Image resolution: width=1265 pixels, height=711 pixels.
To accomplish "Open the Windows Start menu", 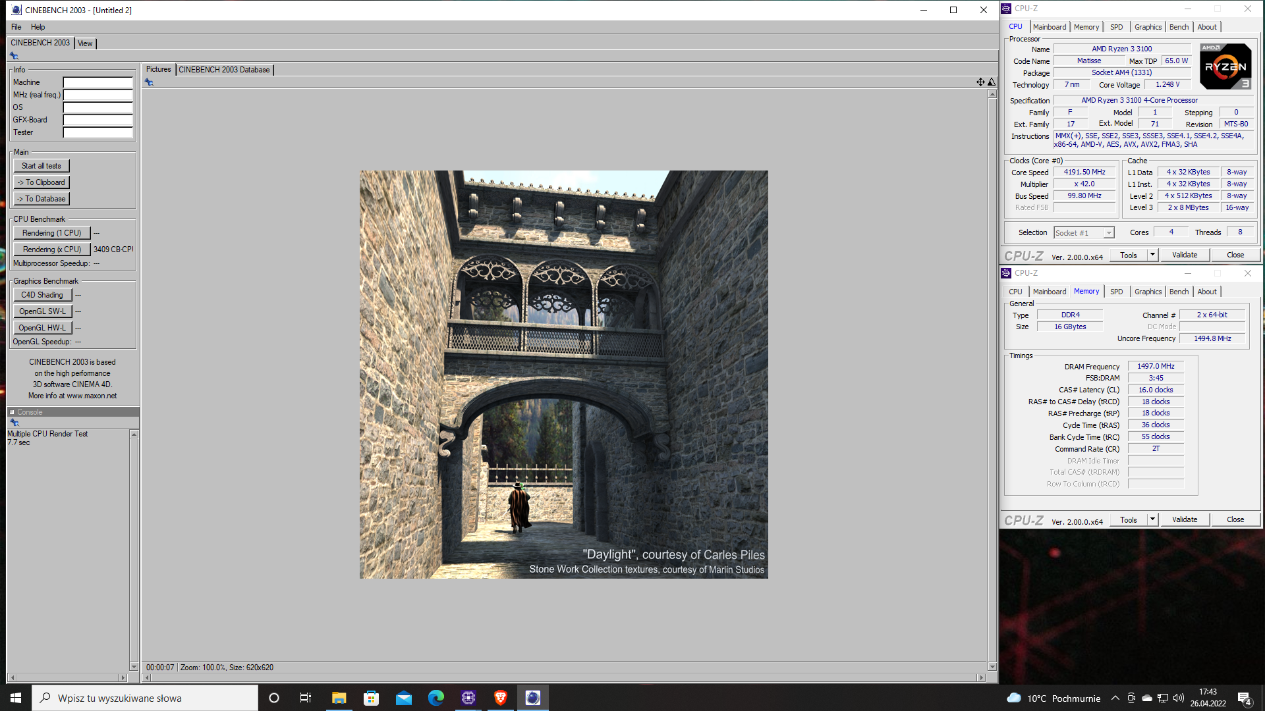I will click(16, 698).
